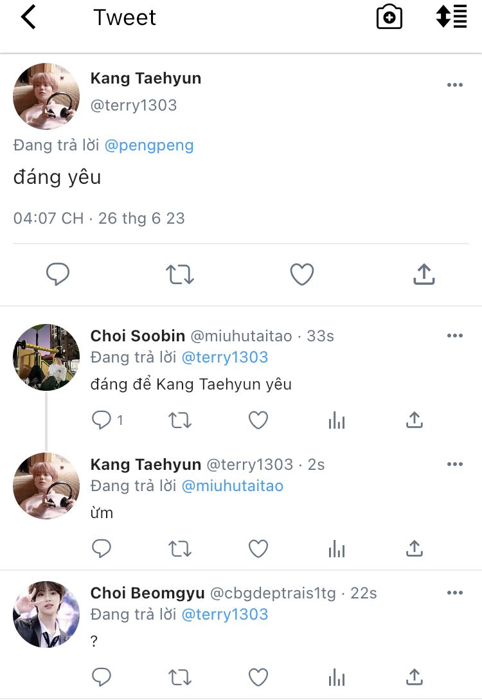Screen dimensions: 482x700
Task: Share the main tweet by Kang Taehyun
Action: click(x=424, y=274)
